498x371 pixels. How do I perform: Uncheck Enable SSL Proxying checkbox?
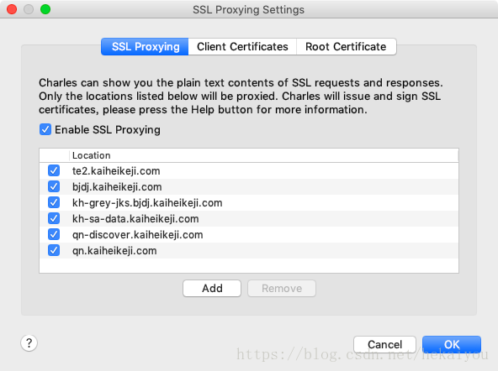pos(45,129)
